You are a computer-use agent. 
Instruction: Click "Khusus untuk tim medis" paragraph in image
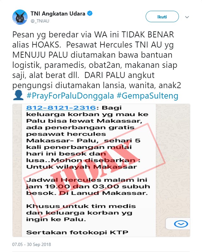coord(81,213)
